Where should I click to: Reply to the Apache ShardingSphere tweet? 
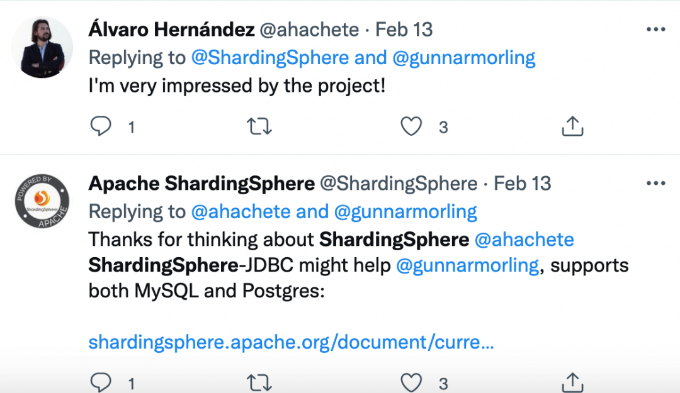(x=101, y=381)
